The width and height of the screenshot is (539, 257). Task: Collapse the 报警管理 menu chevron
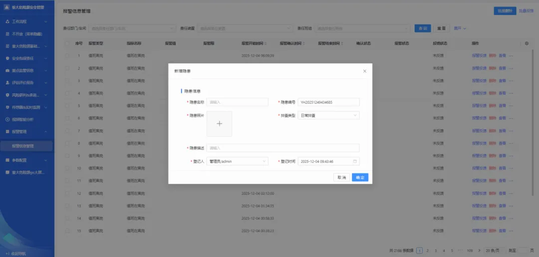46,132
